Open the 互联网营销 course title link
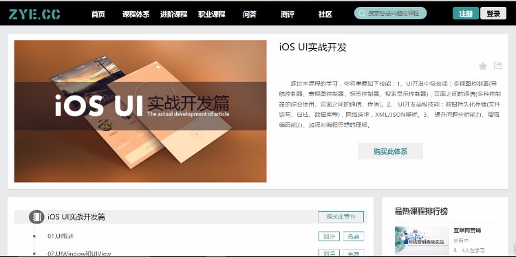This screenshot has height=257, width=516. (467, 230)
